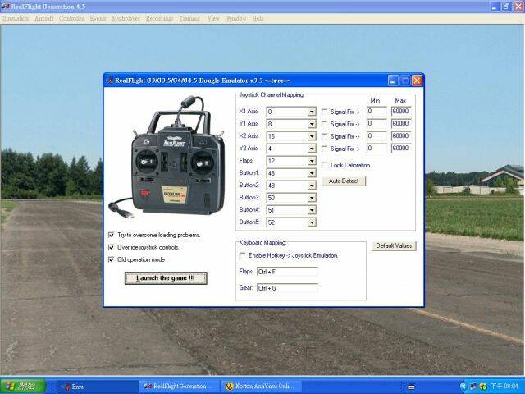Viewport: 525px width, 394px height.
Task: Expand the X1 Axis channel dropdown
Action: tap(312, 112)
